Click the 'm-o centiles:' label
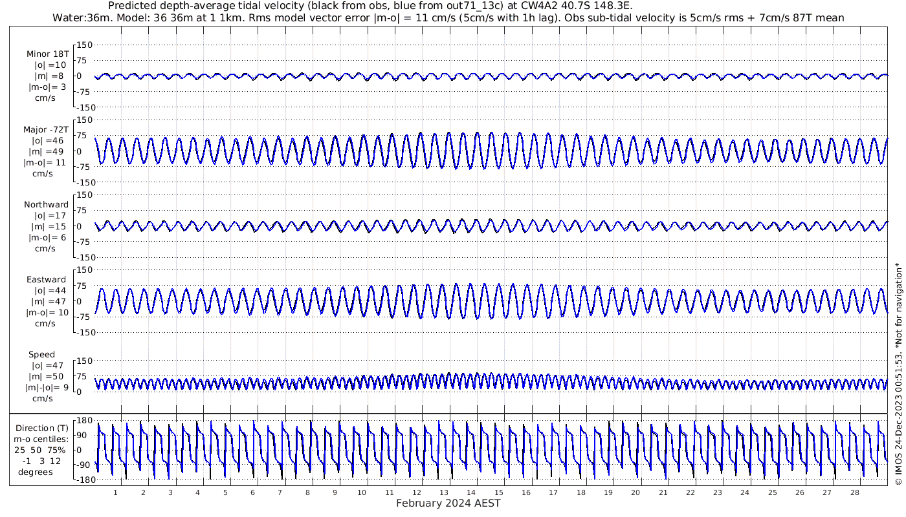This screenshot has height=517, width=906. click(41, 439)
